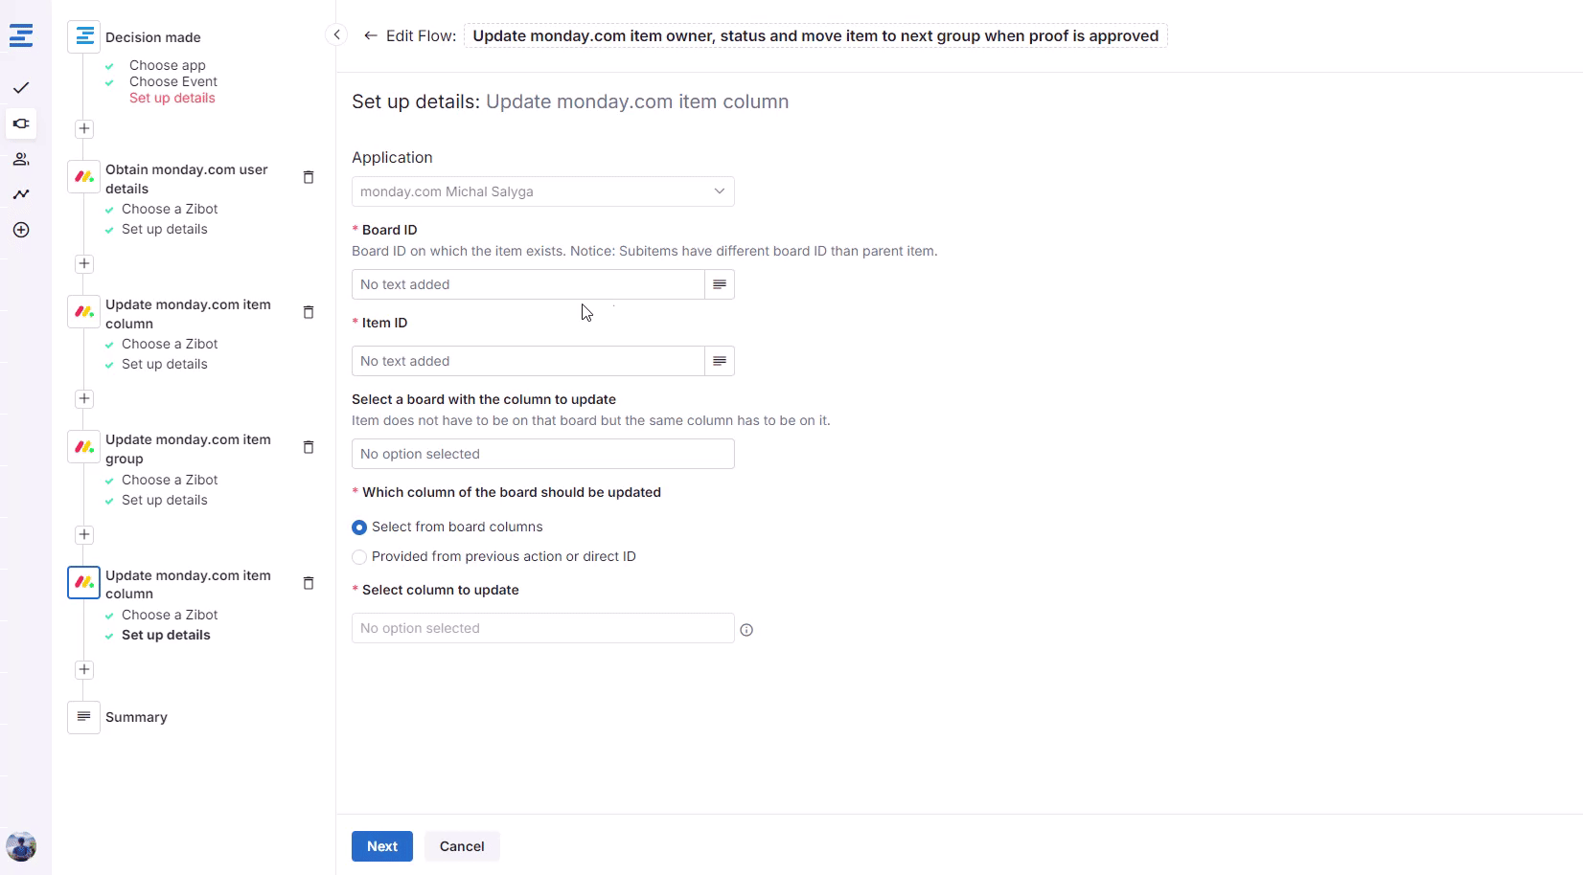
Task: Select the 'Select from board columns' radio option
Action: 359,527
